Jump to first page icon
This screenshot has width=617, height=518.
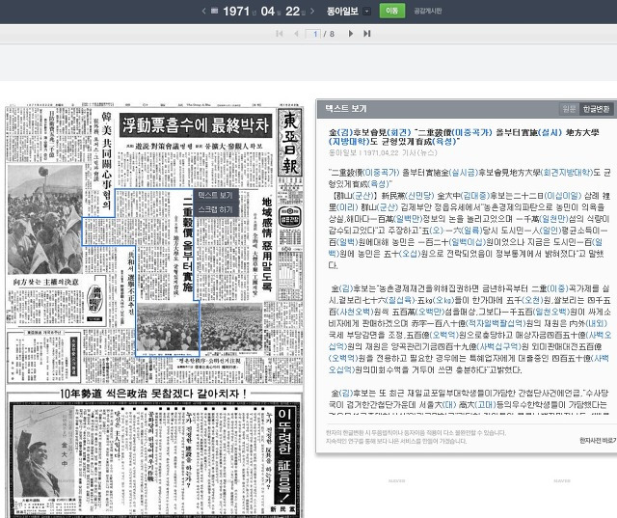pyautogui.click(x=280, y=34)
